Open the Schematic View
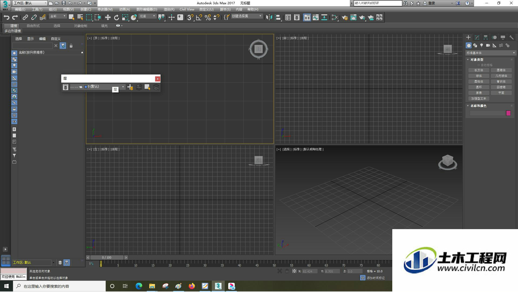 pyautogui.click(x=324, y=18)
